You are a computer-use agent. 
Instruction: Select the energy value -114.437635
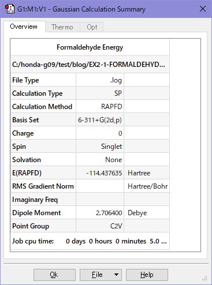click(104, 173)
